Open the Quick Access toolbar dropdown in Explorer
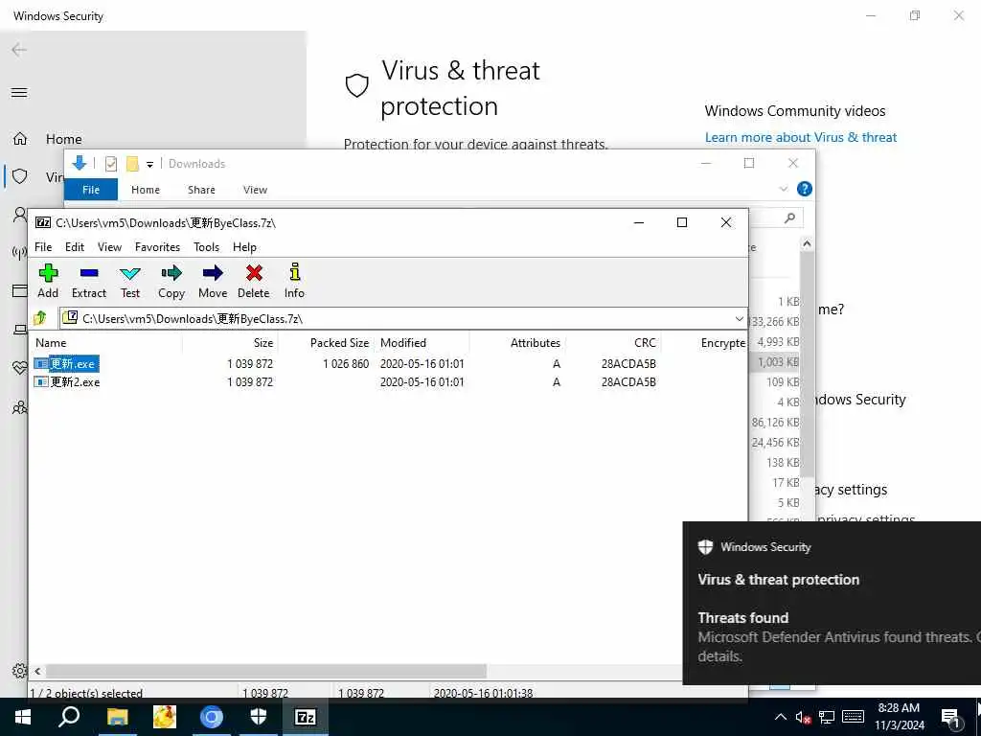The image size is (981, 736). click(150, 164)
